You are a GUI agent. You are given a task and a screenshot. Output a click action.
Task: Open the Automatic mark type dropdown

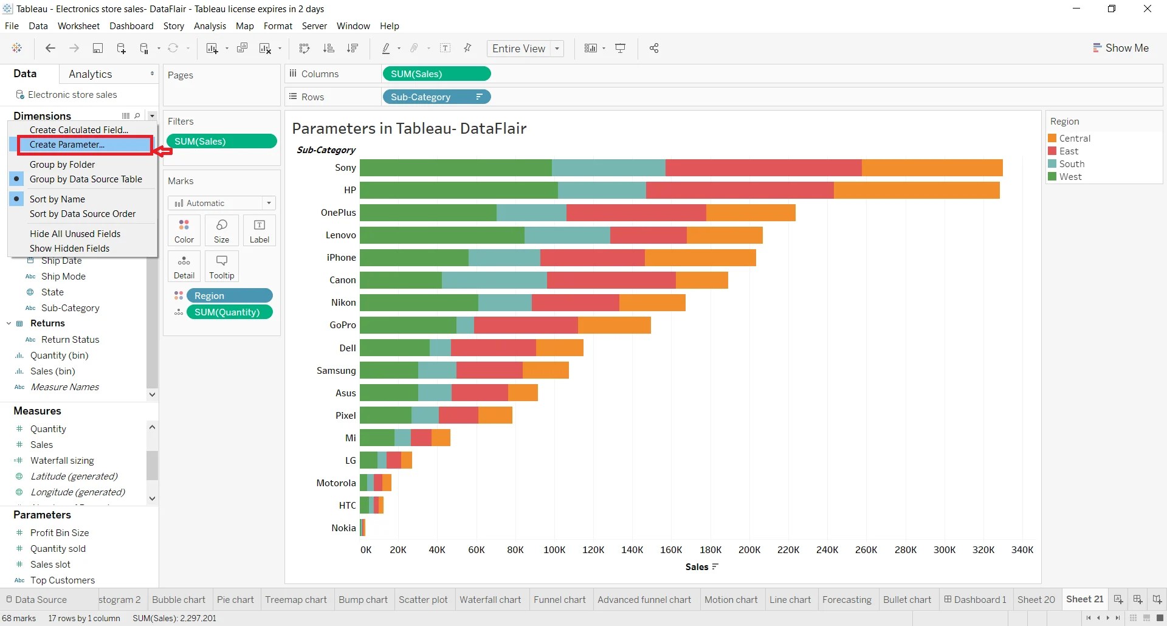pos(268,203)
